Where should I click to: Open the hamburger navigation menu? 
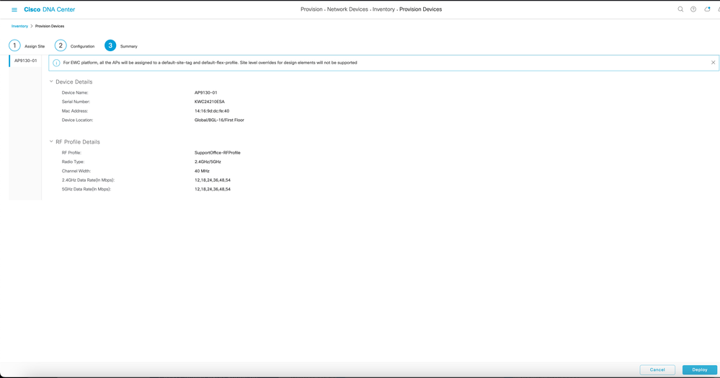point(14,9)
